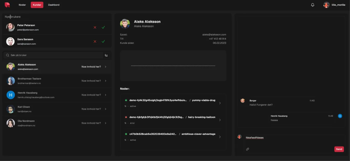Click Henrik Hausberg's H avatar in list
This screenshot has height=161, width=350.
pos(11,95)
